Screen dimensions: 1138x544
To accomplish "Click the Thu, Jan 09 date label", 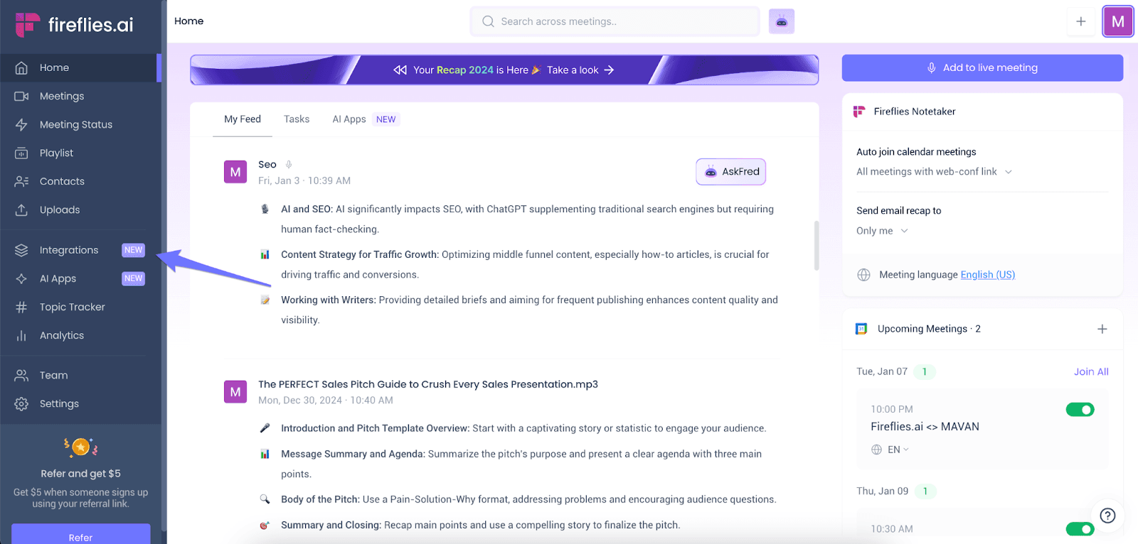I will 882,491.
